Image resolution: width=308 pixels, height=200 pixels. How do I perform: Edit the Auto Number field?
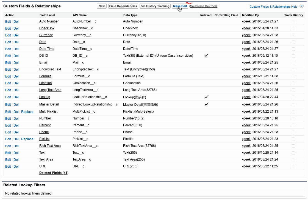[x=8, y=22]
